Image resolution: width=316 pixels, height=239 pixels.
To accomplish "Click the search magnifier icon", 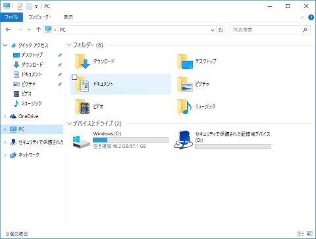I will [305, 30].
